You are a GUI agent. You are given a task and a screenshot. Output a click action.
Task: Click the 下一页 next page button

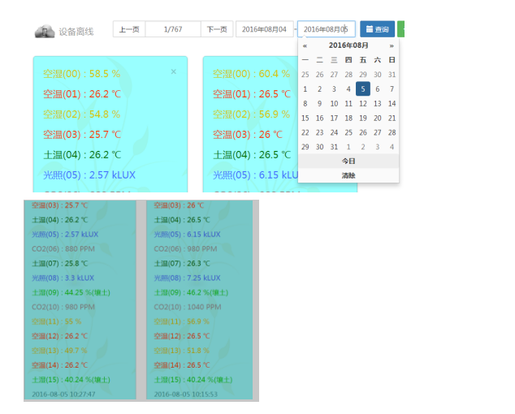click(x=216, y=29)
